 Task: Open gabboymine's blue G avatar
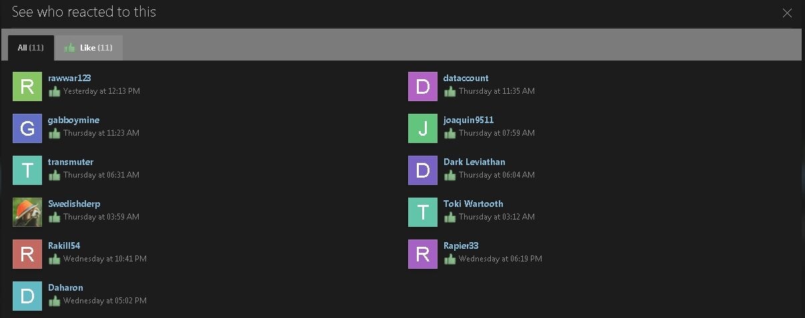[27, 128]
